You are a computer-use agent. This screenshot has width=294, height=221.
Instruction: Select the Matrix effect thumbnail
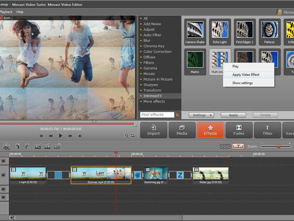point(195,62)
